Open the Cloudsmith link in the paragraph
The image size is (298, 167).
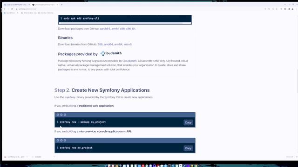(x=129, y=61)
